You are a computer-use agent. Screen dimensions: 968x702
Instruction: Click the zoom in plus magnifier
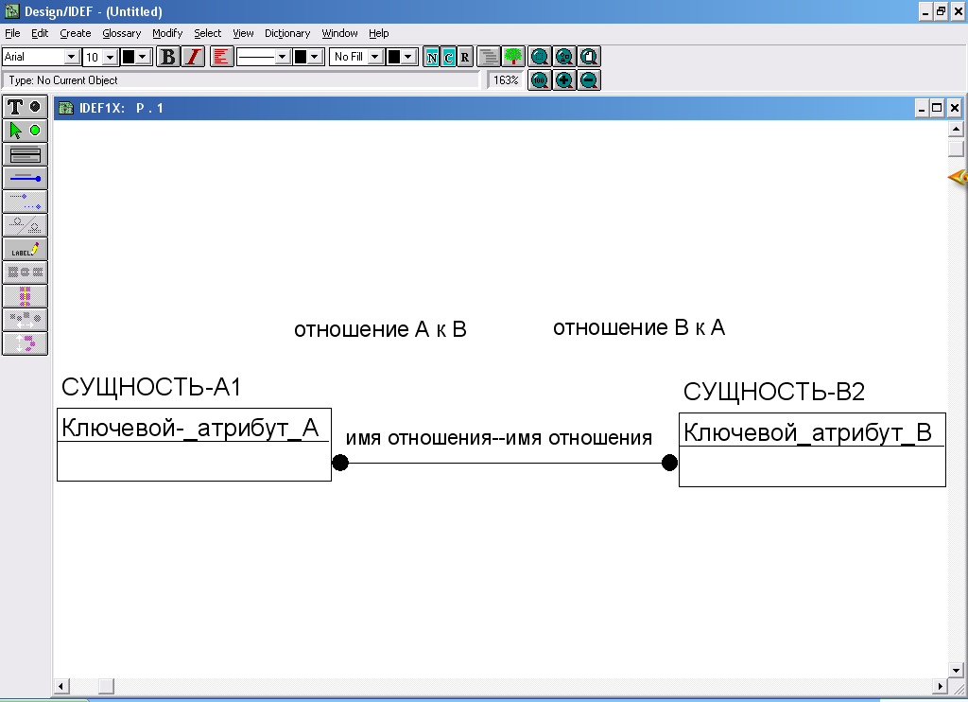click(564, 79)
